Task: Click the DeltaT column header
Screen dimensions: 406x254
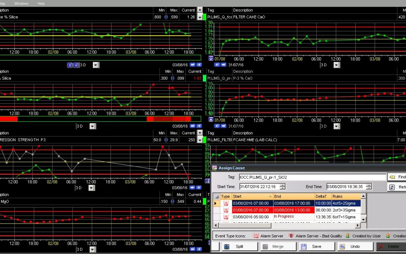Action: (x=323, y=196)
